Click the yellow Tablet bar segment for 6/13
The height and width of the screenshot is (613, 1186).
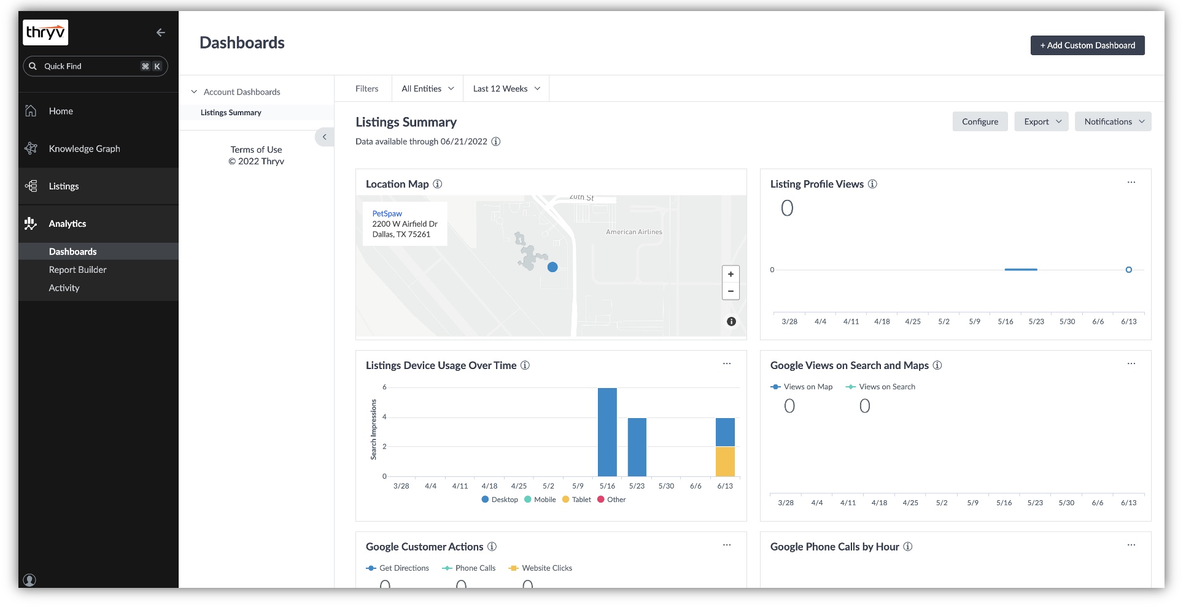[725, 462]
